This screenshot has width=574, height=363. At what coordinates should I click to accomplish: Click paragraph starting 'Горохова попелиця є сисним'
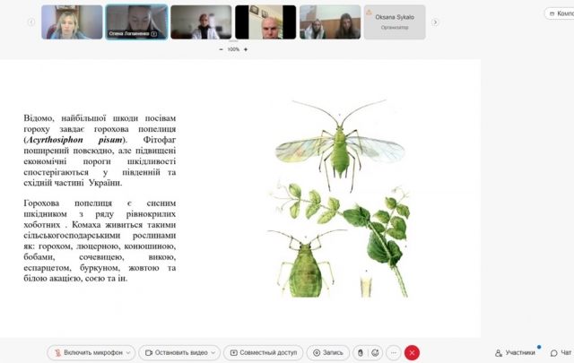coord(100,241)
